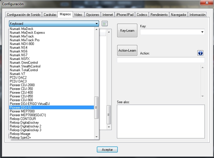The width and height of the screenshot is (214, 158).
Task: Click dropdown list scrollbar up arrow
Action: click(97, 29)
